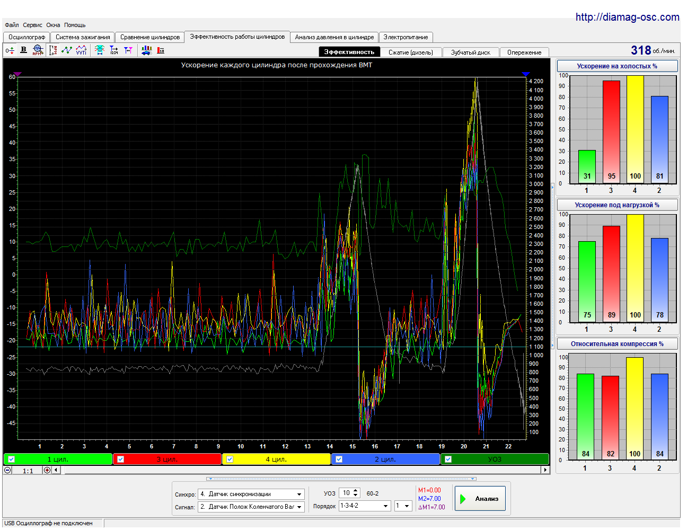Select the VVTi toolbar icon
The image size is (687, 530).
81,50
